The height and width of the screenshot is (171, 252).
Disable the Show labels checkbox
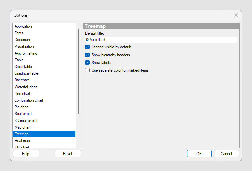point(87,63)
